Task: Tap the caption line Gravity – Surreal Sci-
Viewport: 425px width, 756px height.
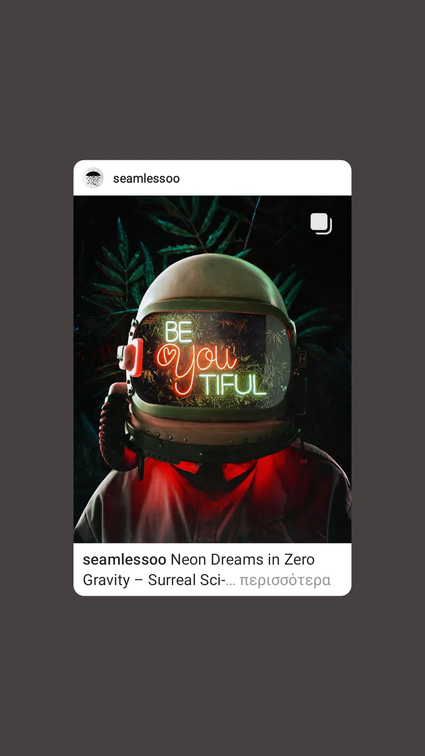Action: [154, 580]
